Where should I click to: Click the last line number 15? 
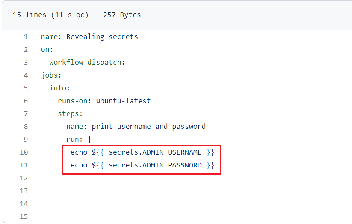coord(24,217)
